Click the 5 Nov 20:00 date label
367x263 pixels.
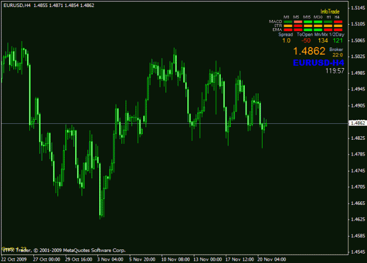142,259
